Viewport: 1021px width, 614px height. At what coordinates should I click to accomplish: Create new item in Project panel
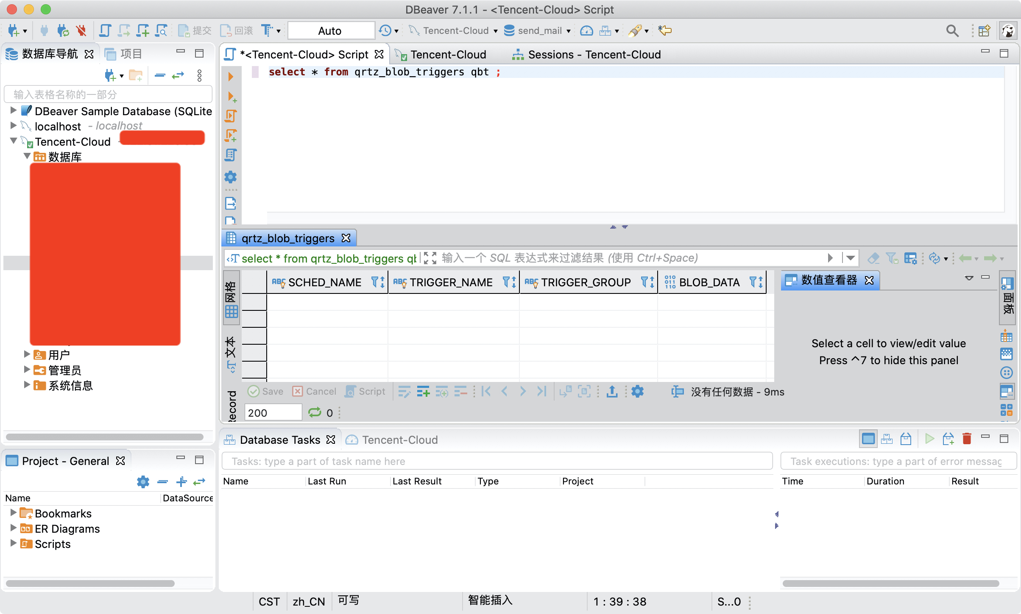click(x=181, y=481)
